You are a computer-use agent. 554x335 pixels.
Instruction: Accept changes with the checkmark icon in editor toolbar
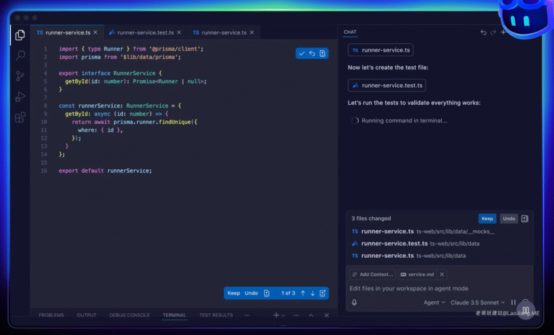pos(302,53)
